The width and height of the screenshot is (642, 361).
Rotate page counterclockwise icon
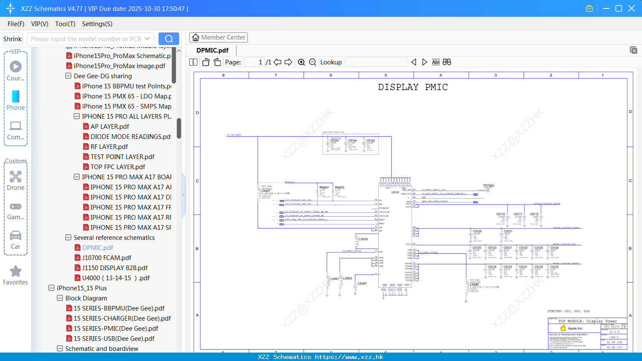coord(206,62)
